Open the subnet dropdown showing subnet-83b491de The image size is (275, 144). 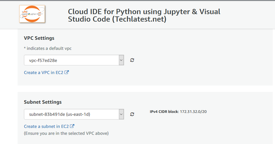pos(74,114)
